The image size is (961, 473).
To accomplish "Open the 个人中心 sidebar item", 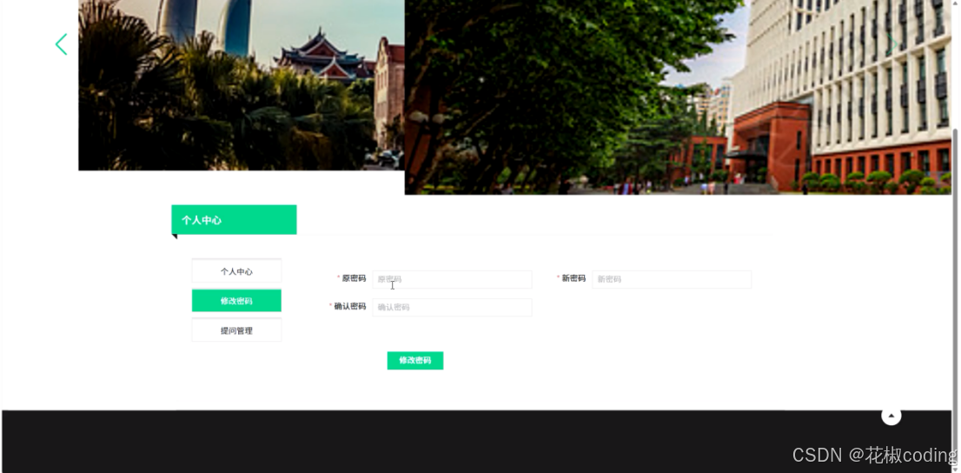I will click(236, 271).
